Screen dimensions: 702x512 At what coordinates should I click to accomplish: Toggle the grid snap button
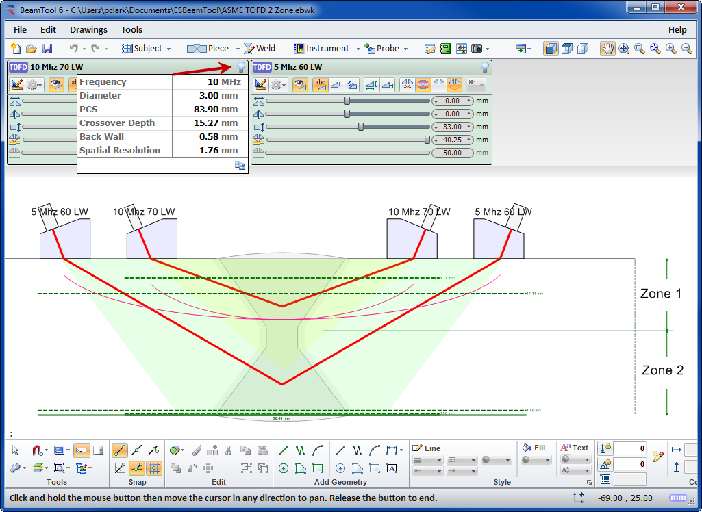point(154,468)
